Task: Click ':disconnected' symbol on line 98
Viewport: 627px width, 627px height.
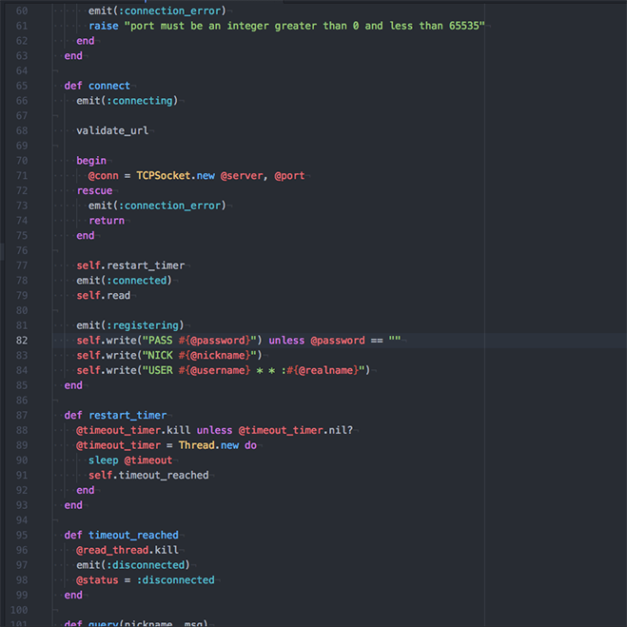Action: click(x=175, y=580)
